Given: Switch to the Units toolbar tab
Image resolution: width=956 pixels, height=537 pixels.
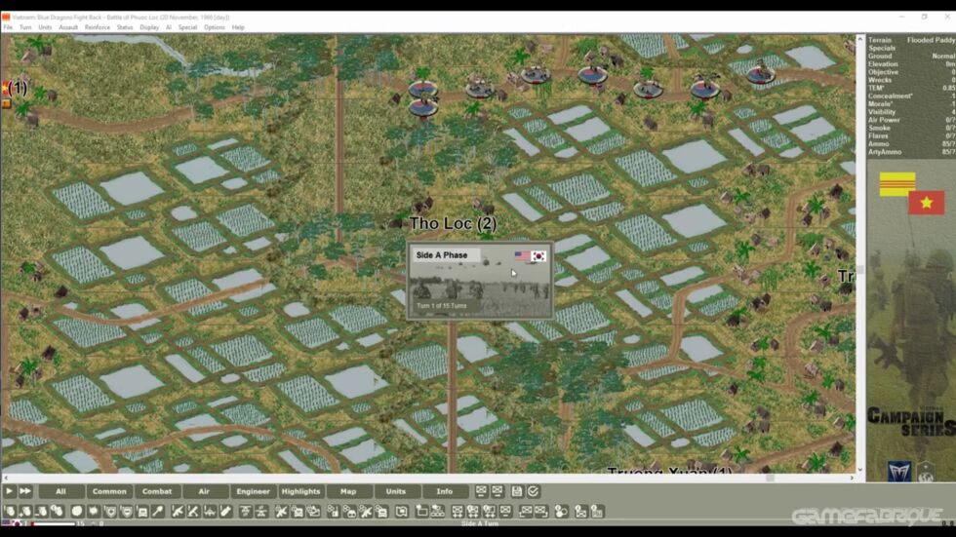Looking at the screenshot, I should pos(396,491).
